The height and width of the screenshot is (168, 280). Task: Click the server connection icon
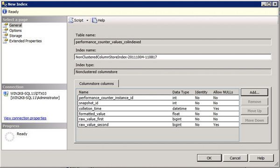(6, 94)
